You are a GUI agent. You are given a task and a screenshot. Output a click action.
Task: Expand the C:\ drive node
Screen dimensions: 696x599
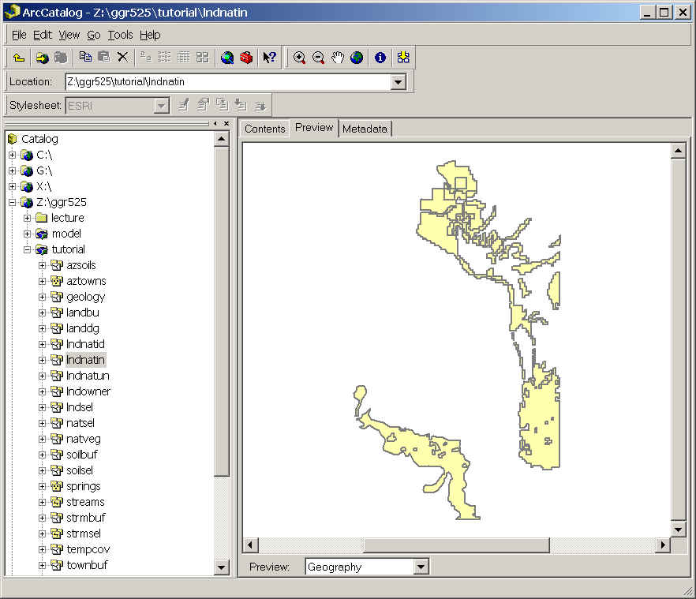click(12, 155)
